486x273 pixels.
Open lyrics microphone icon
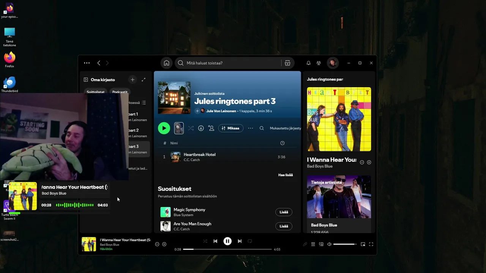click(305, 245)
